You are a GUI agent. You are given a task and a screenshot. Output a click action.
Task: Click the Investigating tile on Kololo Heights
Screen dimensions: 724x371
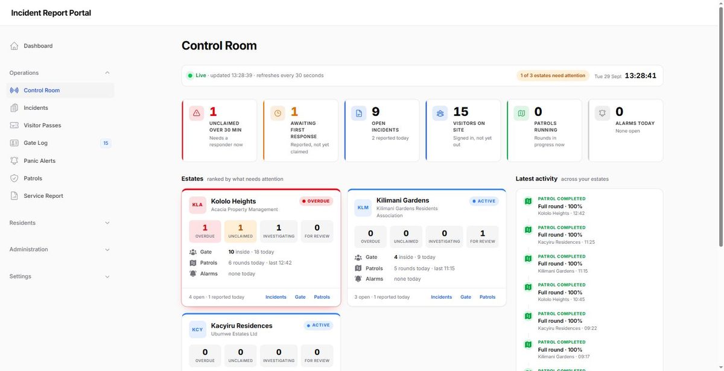[279, 232]
